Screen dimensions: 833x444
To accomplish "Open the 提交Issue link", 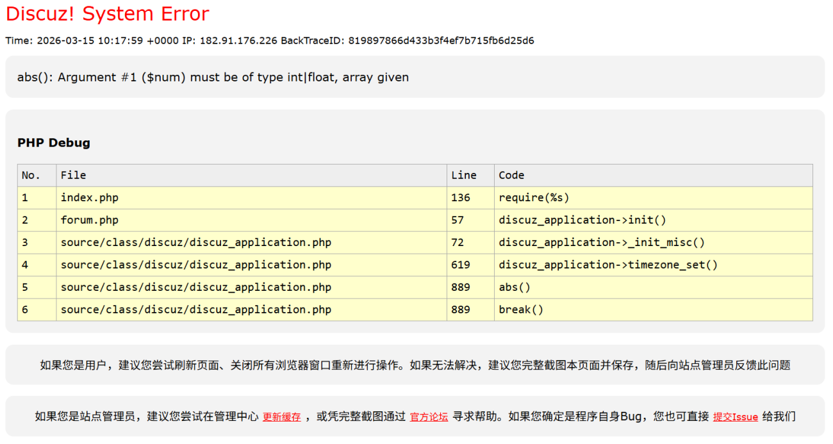I will coord(736,417).
